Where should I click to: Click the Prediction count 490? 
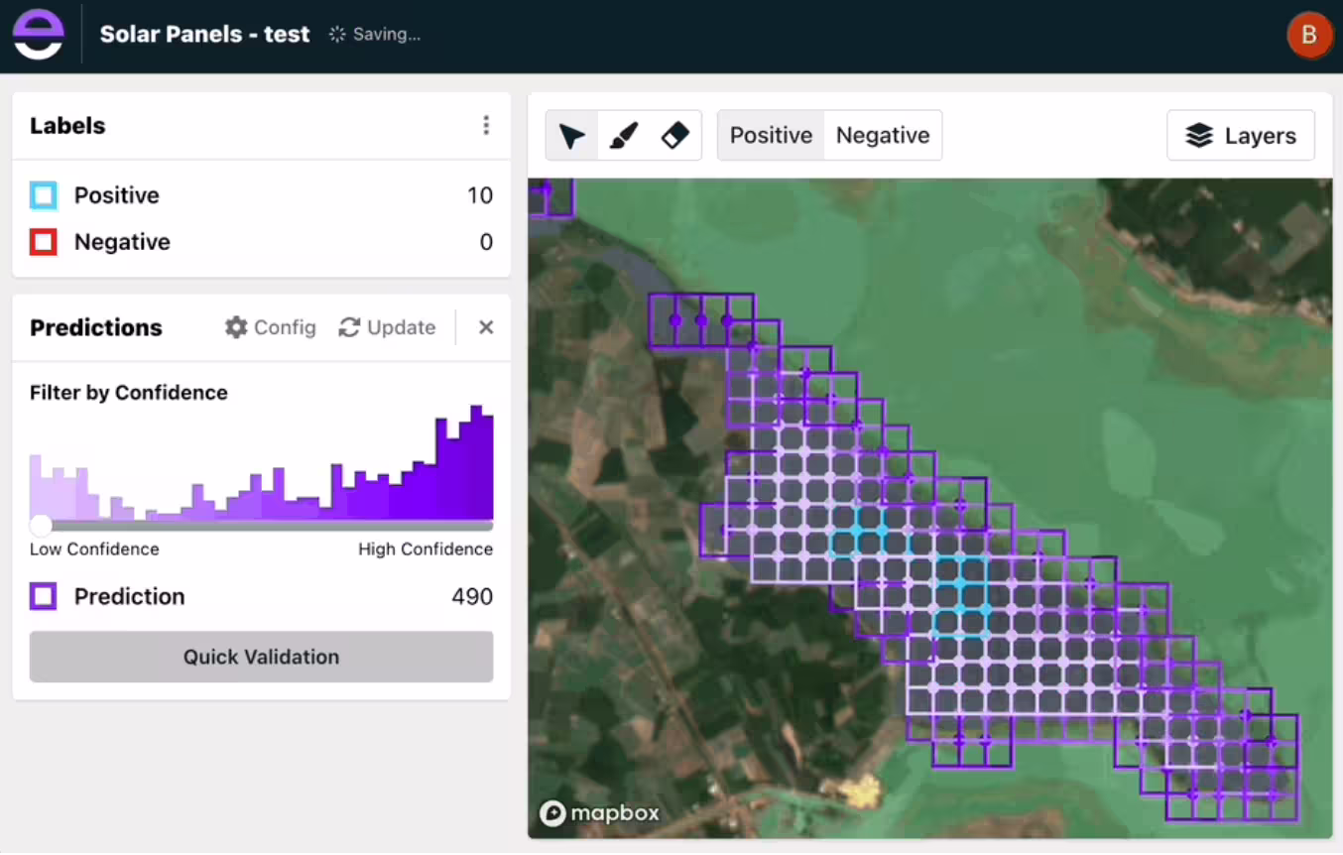click(472, 596)
